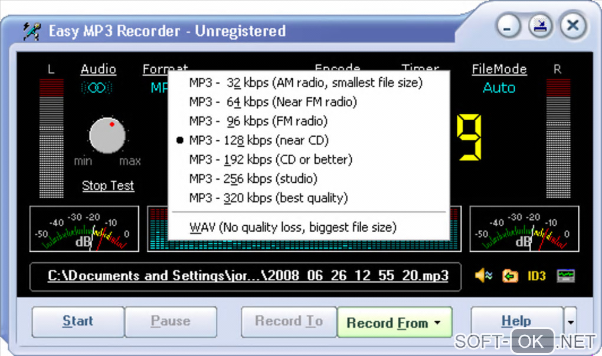Screen dimensions: 602x356
Task: Click the left channel level bar
Action: pos(51,139)
